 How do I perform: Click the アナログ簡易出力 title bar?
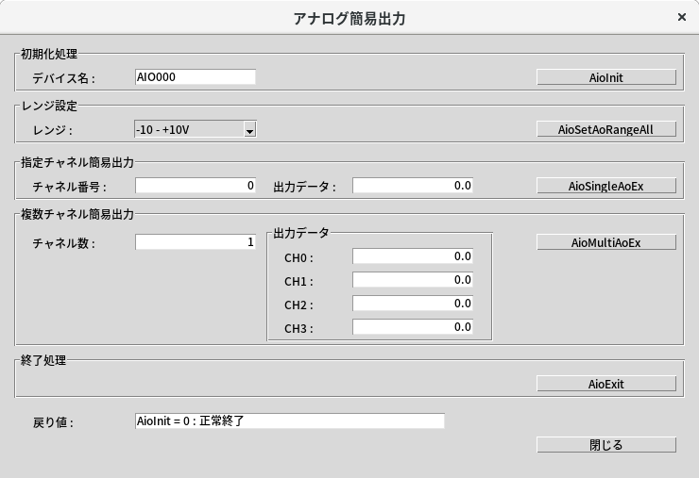pyautogui.click(x=349, y=18)
